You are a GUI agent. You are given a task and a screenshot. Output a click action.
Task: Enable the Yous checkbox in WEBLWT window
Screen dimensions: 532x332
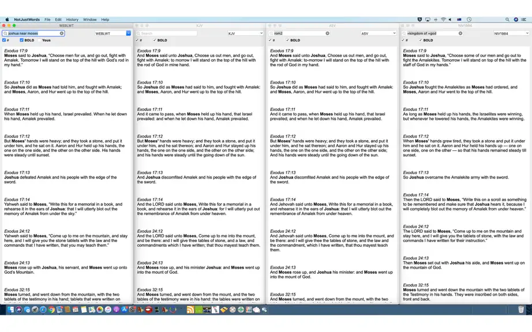(39, 40)
